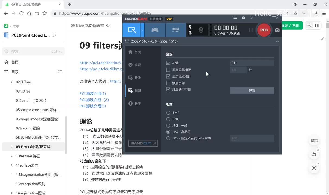Toggle the 热键 hotkey checkbox

point(168,63)
